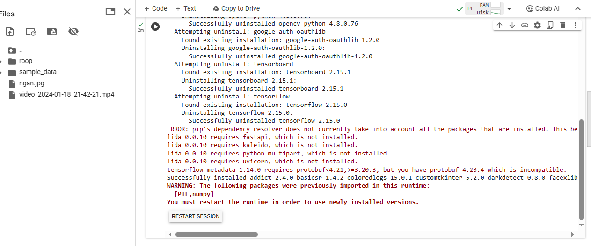Move cell down with arrow icon
Screen dimensions: 591x246
coord(512,25)
